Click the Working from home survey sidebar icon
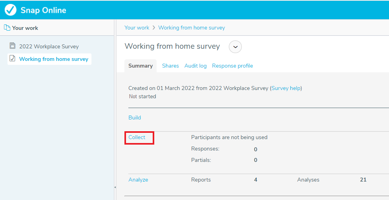 [13, 59]
